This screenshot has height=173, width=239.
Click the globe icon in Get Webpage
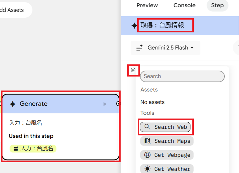pyautogui.click(x=147, y=155)
